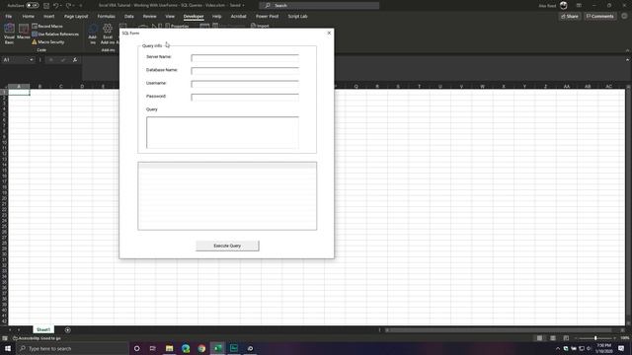Click the Execute Query button
This screenshot has width=632, height=355.
[x=227, y=246]
